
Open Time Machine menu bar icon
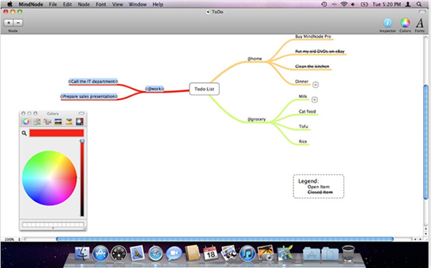pos(324,4)
